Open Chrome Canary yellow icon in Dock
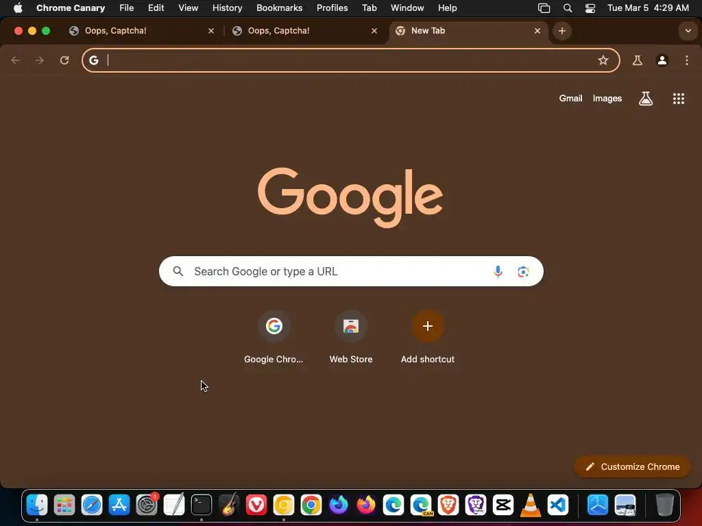Image resolution: width=702 pixels, height=526 pixels. point(283,505)
